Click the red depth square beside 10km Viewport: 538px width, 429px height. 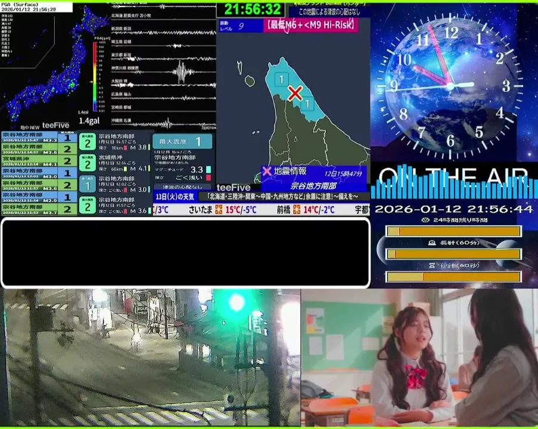(x=125, y=148)
